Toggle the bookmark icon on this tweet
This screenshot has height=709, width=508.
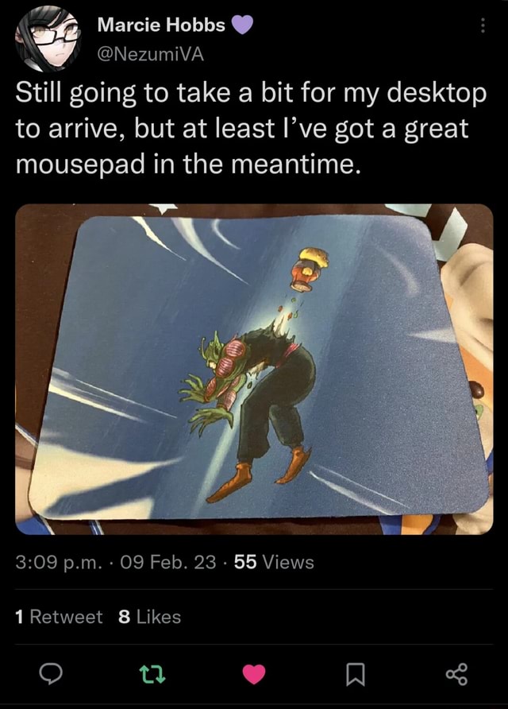click(x=356, y=674)
